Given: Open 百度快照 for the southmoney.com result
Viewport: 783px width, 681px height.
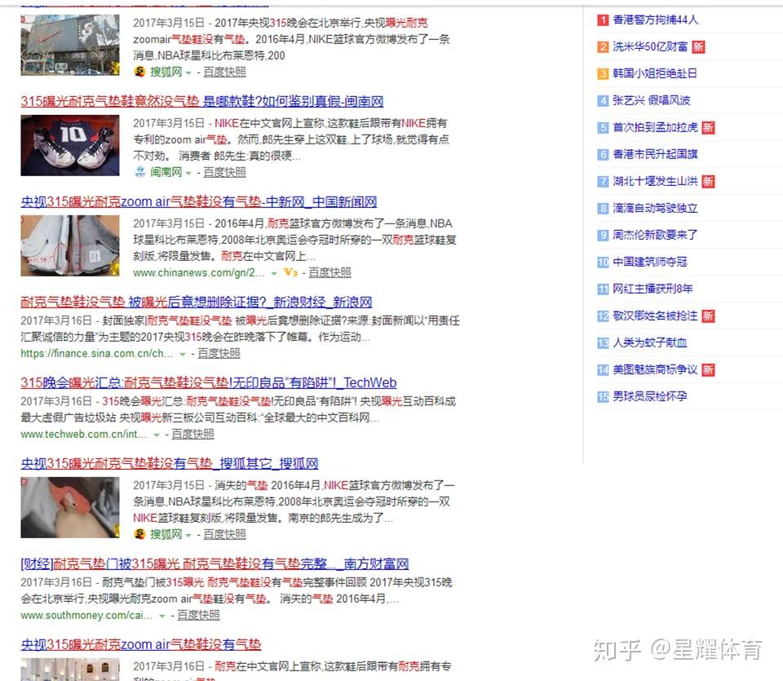Looking at the screenshot, I should (198, 615).
